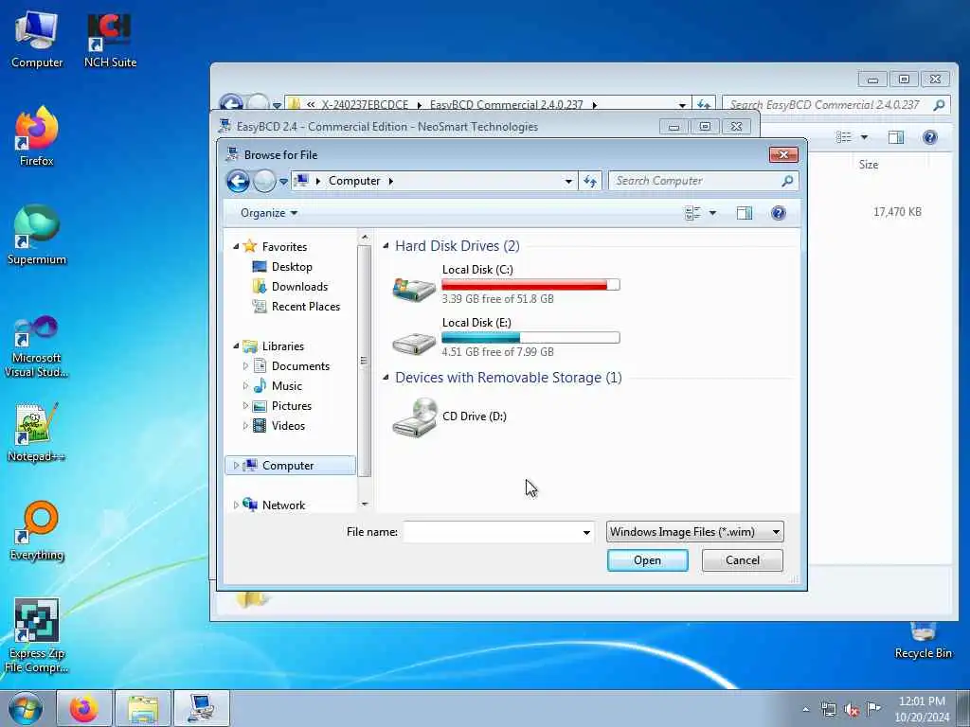Open the Microsoft Visual Studio desktop shortcut
Viewport: 970px width, 727px height.
(37, 346)
